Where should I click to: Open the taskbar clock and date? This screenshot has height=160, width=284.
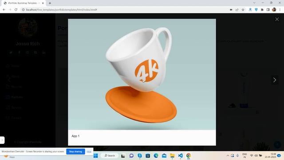(x=270, y=156)
